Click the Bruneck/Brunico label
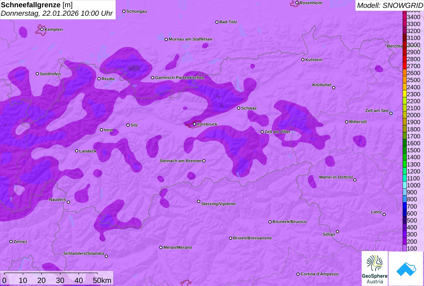Viewport: 424px width, 286px height. point(290,222)
